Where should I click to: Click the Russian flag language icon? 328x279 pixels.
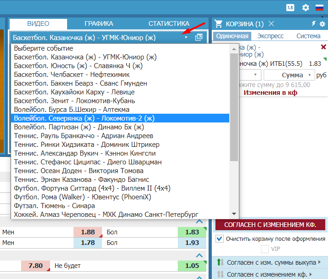pos(319,8)
